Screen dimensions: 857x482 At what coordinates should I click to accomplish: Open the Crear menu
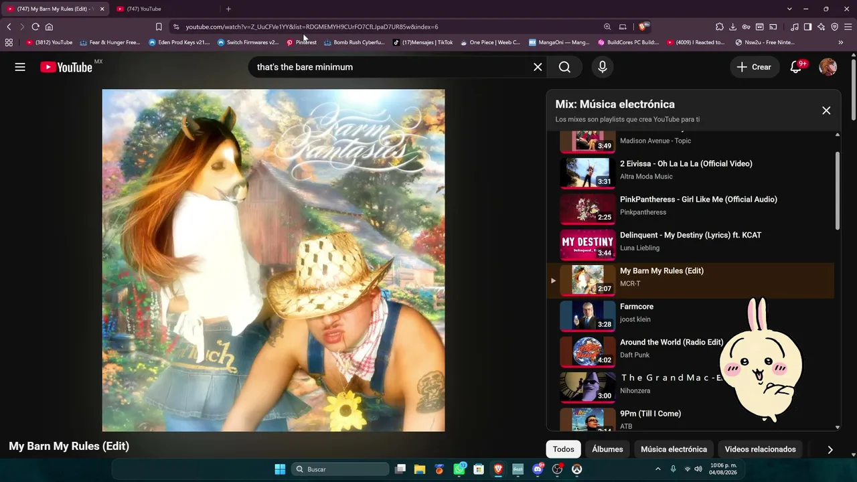754,67
